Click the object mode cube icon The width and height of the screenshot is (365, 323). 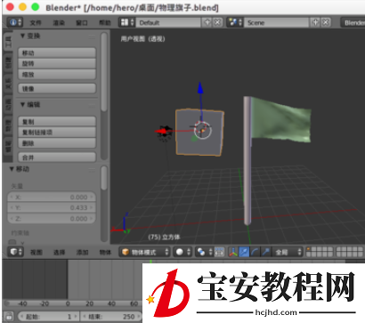pos(126,252)
